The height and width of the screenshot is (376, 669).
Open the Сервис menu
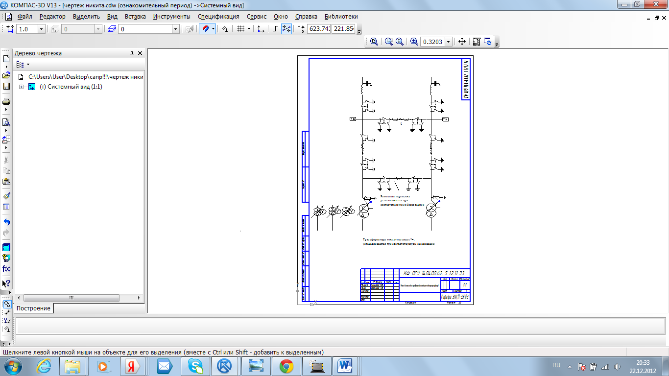tap(257, 17)
